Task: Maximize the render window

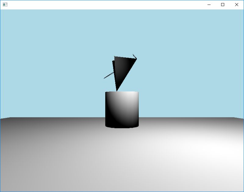Action: 223,5
